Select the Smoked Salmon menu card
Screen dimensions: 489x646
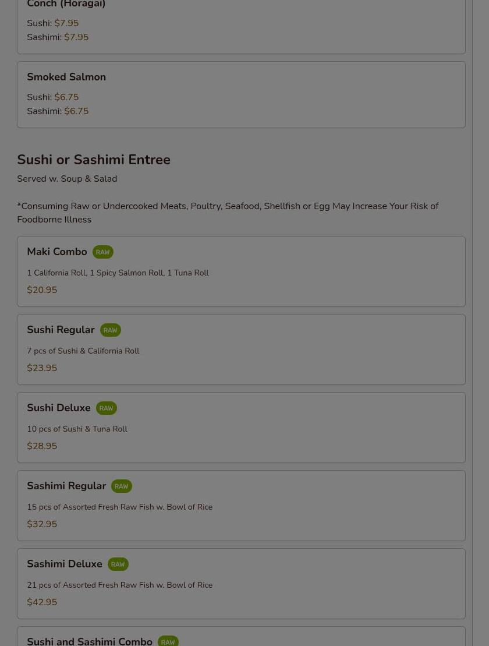coord(241,95)
